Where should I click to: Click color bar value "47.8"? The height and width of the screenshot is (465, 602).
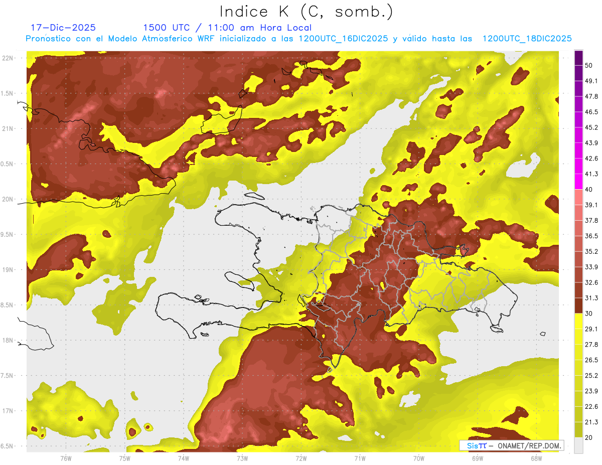click(x=591, y=96)
